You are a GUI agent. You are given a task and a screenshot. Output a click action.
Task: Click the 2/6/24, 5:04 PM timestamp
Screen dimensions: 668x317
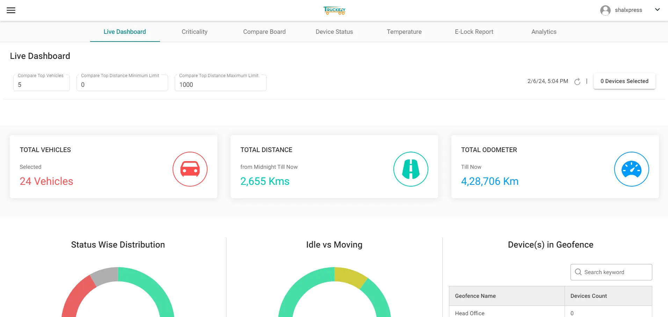click(548, 81)
